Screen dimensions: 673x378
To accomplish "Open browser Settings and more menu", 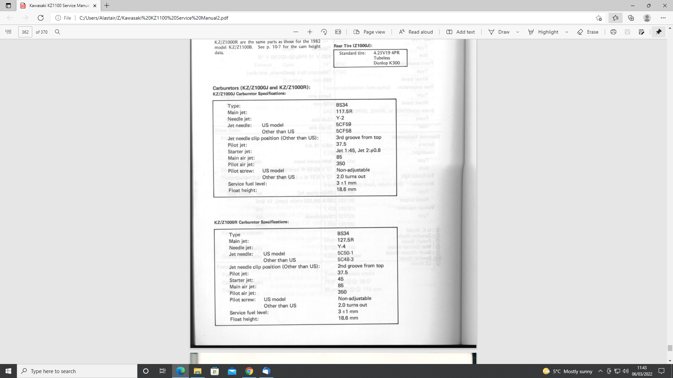I will point(663,18).
